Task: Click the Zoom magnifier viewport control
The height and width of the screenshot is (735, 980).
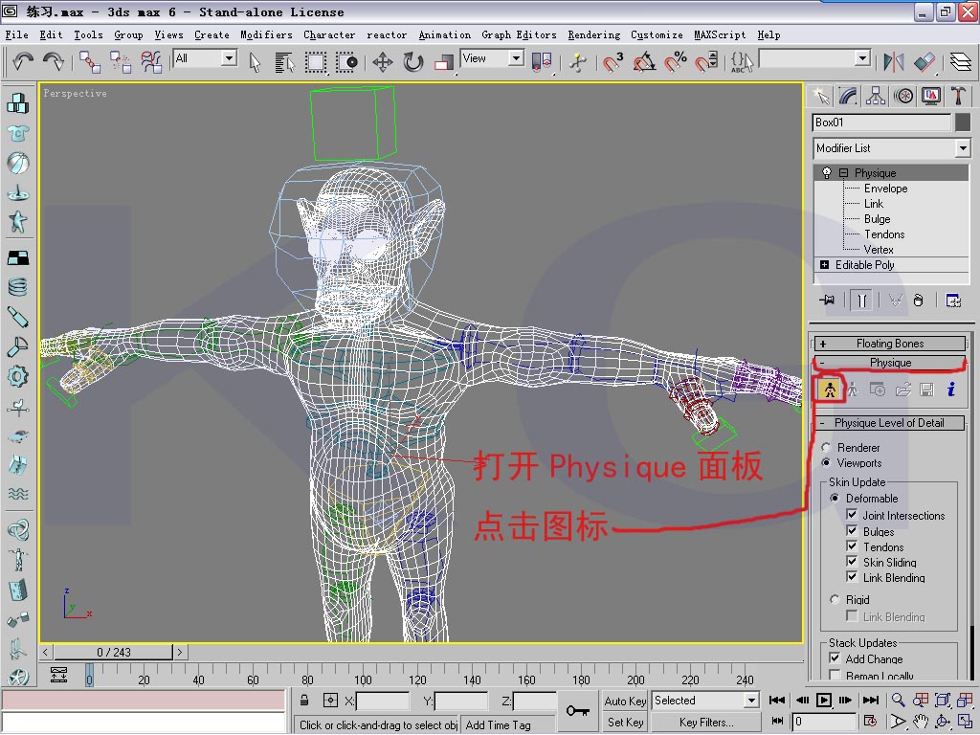Action: 898,700
